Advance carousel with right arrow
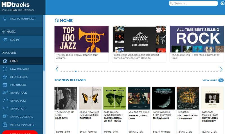This screenshot has height=134, width=225. pos(221,69)
